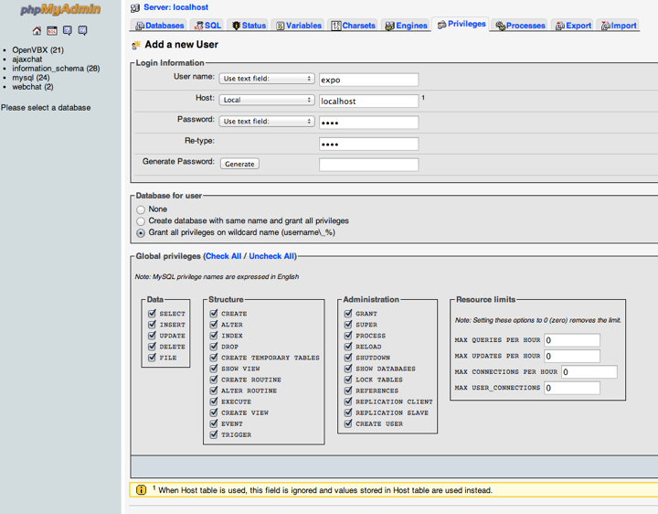Uncheck the ALTER structure privilege
This screenshot has height=514, width=658.
pos(214,324)
